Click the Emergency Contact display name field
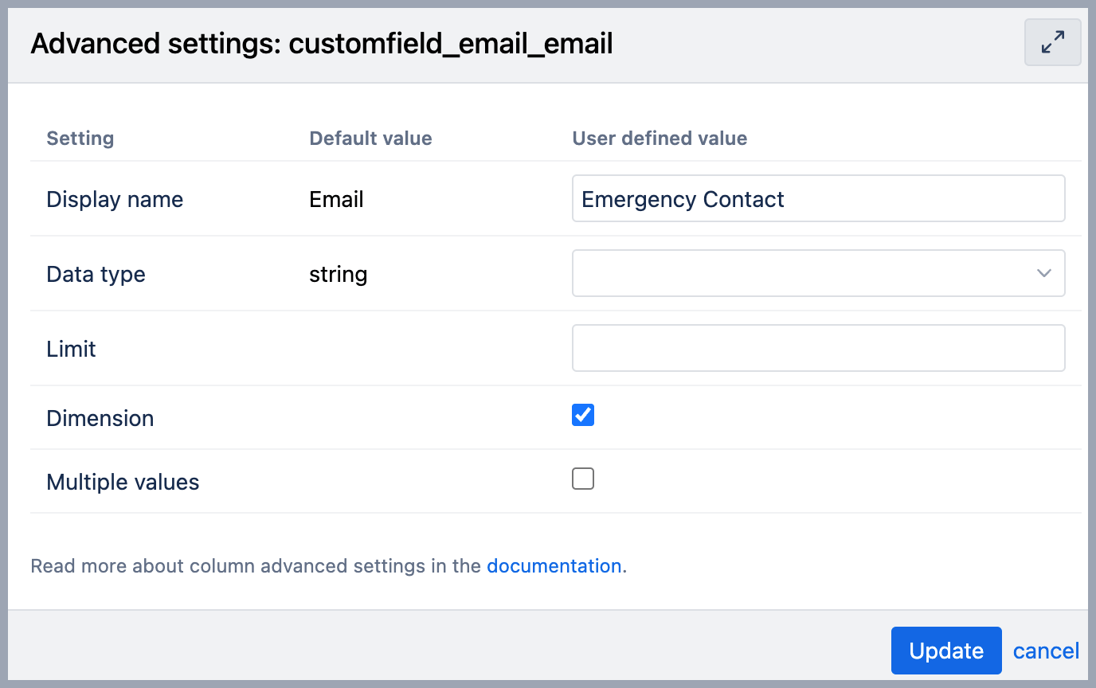Viewport: 1096px width, 688px height. coord(818,199)
